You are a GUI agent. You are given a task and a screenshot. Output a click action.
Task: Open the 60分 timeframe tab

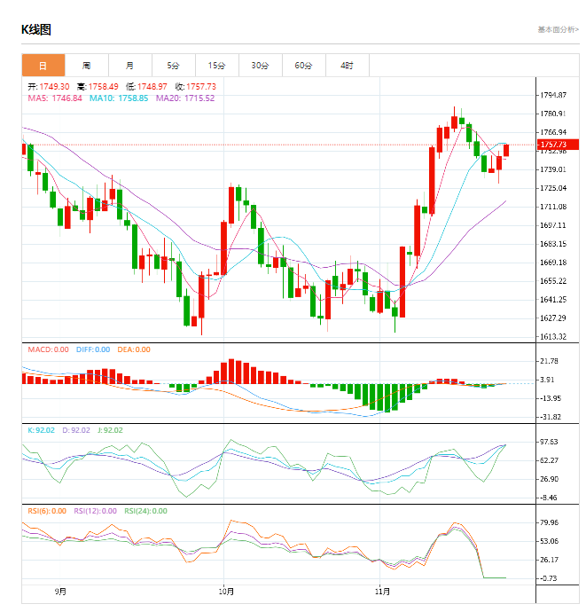coord(303,65)
